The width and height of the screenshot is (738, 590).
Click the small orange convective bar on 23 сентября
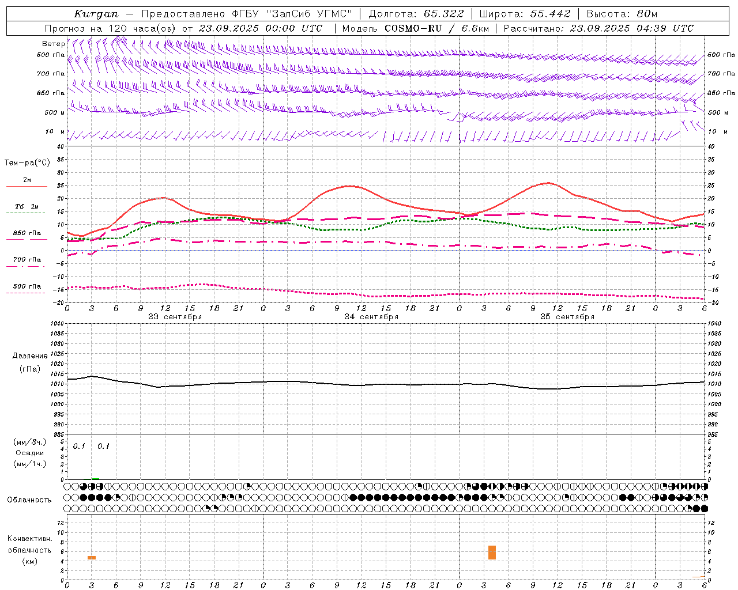coord(92,558)
